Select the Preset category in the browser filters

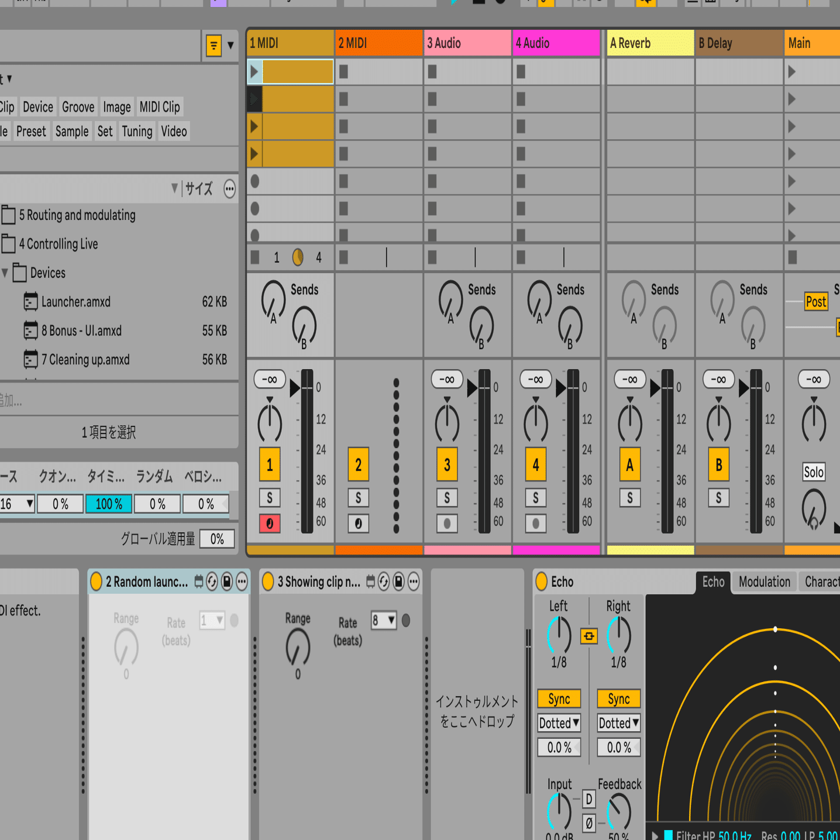click(x=31, y=131)
